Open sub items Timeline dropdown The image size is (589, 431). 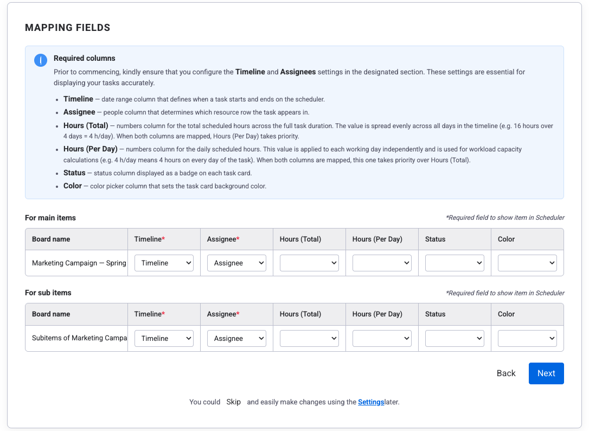pyautogui.click(x=164, y=338)
